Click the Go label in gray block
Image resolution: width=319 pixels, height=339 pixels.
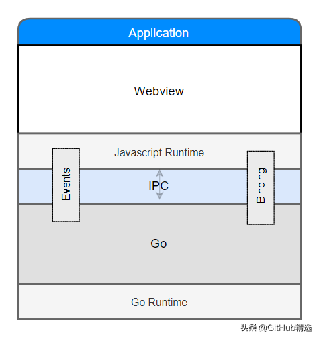pyautogui.click(x=158, y=243)
